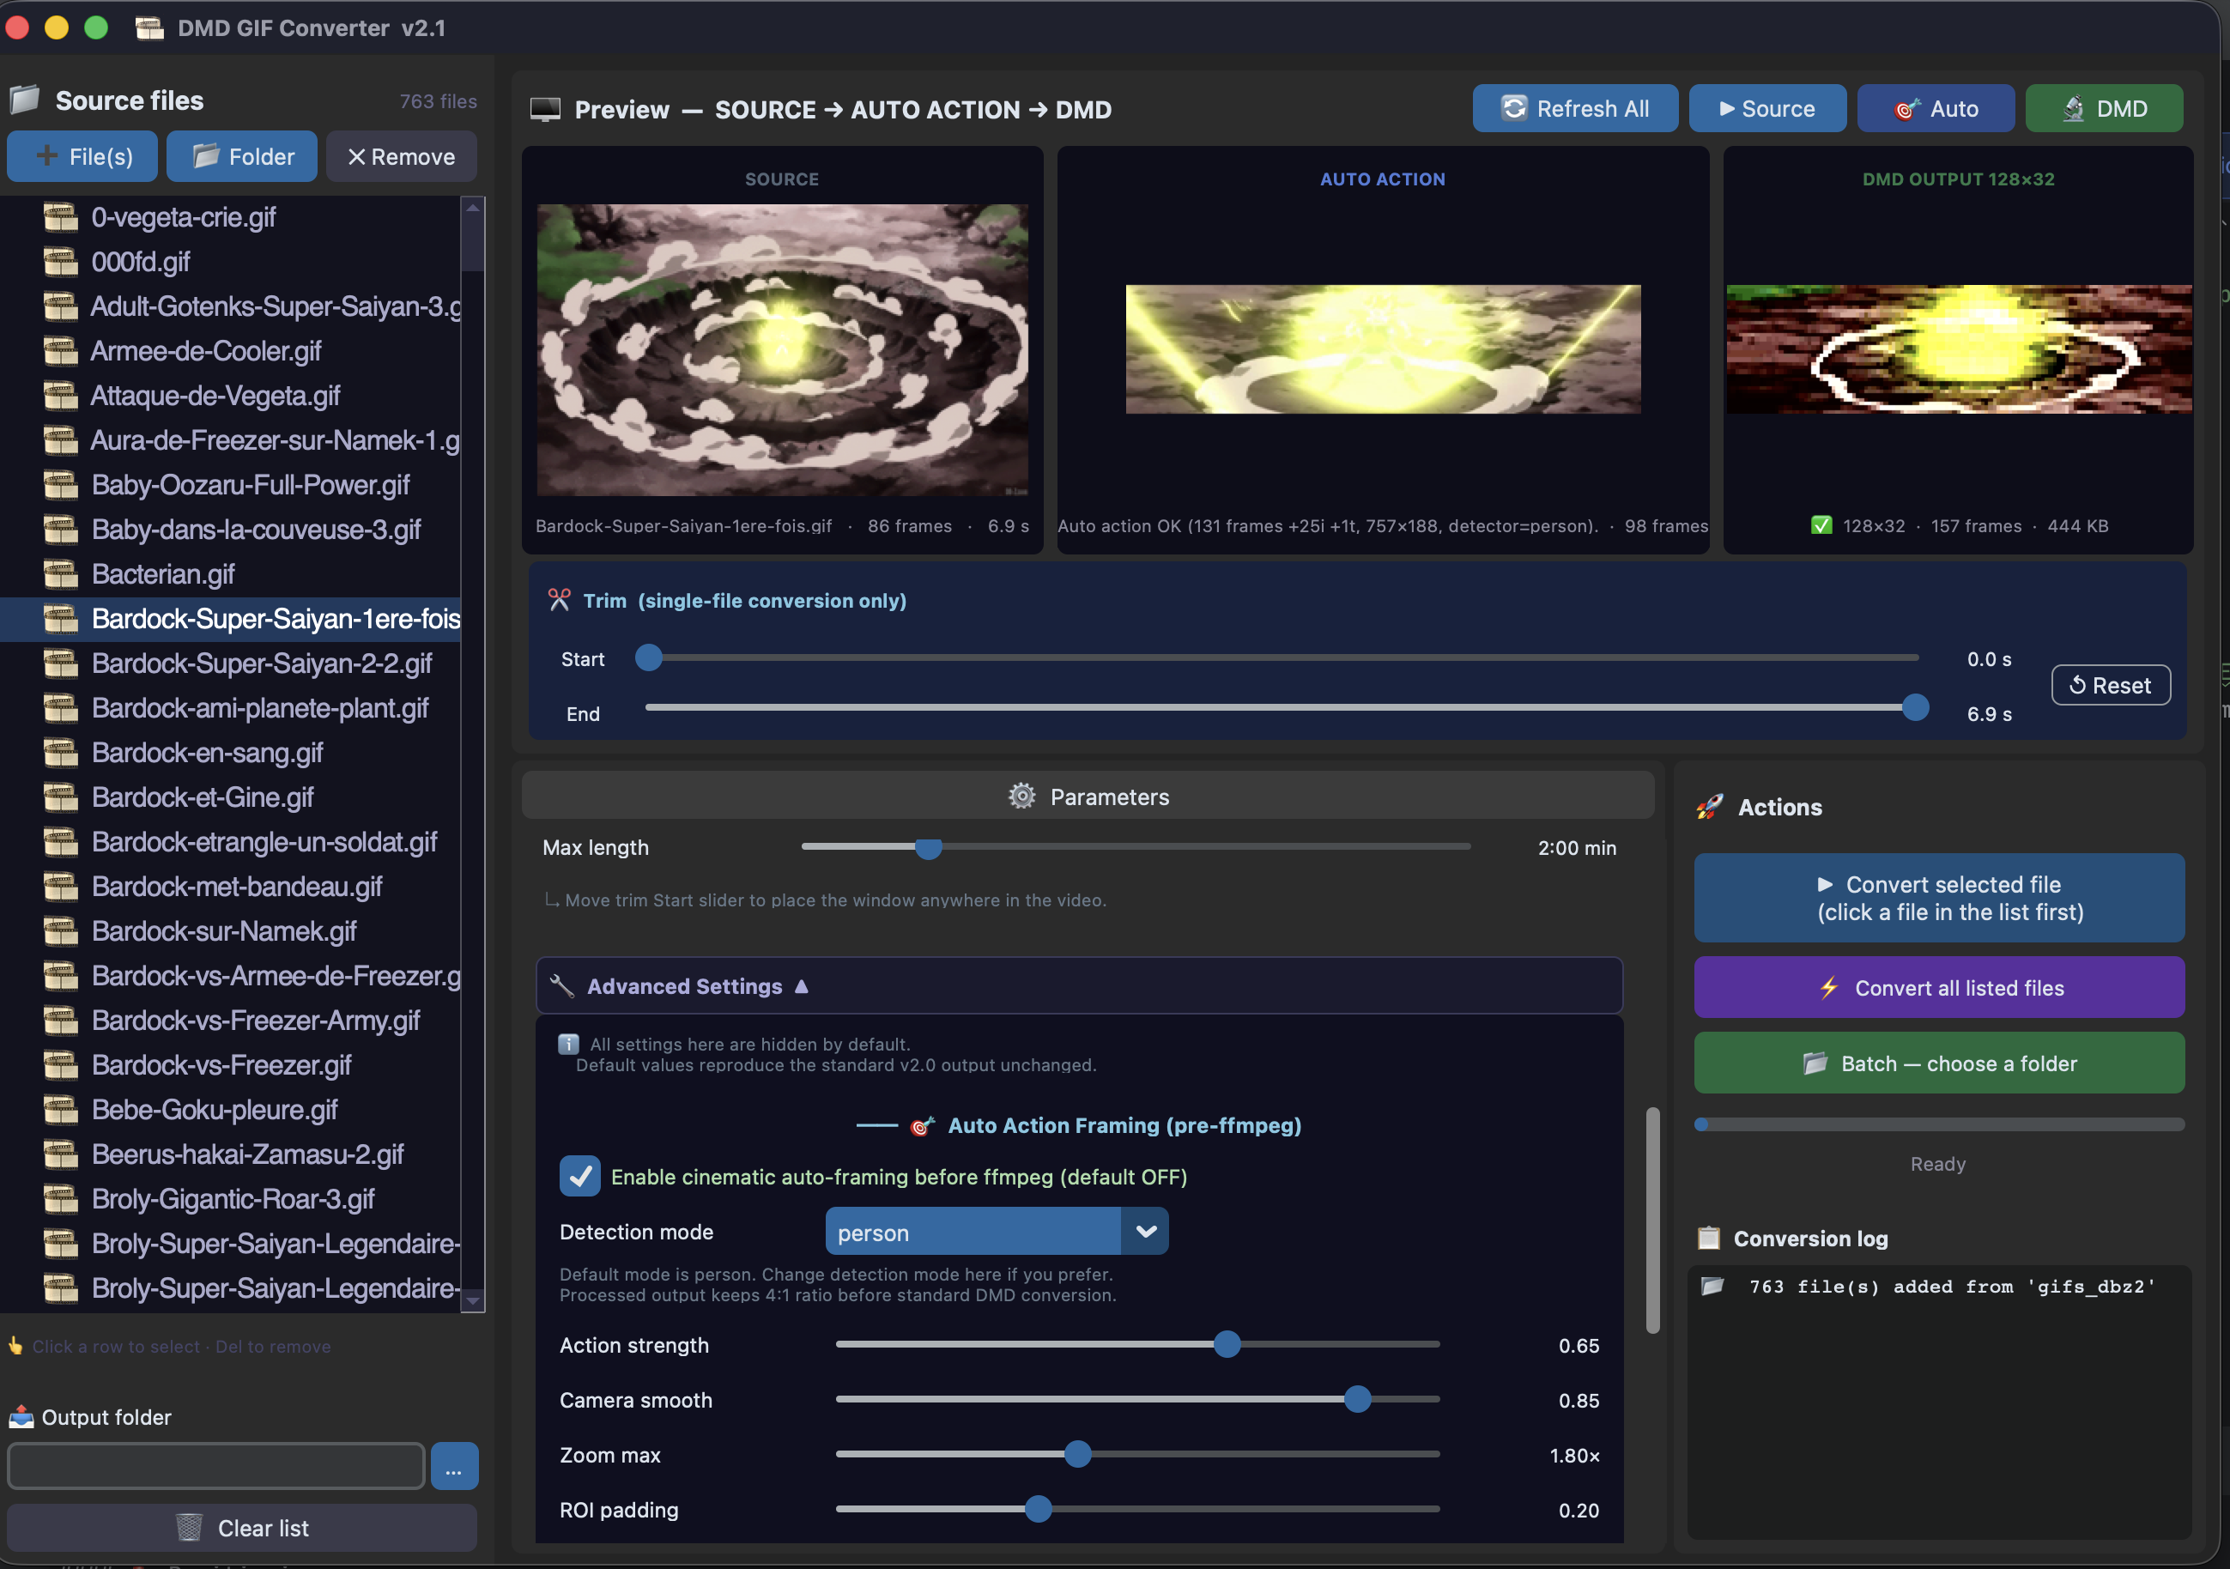
Task: Click the DMD GIF Converter title bar icon
Action: 149,28
